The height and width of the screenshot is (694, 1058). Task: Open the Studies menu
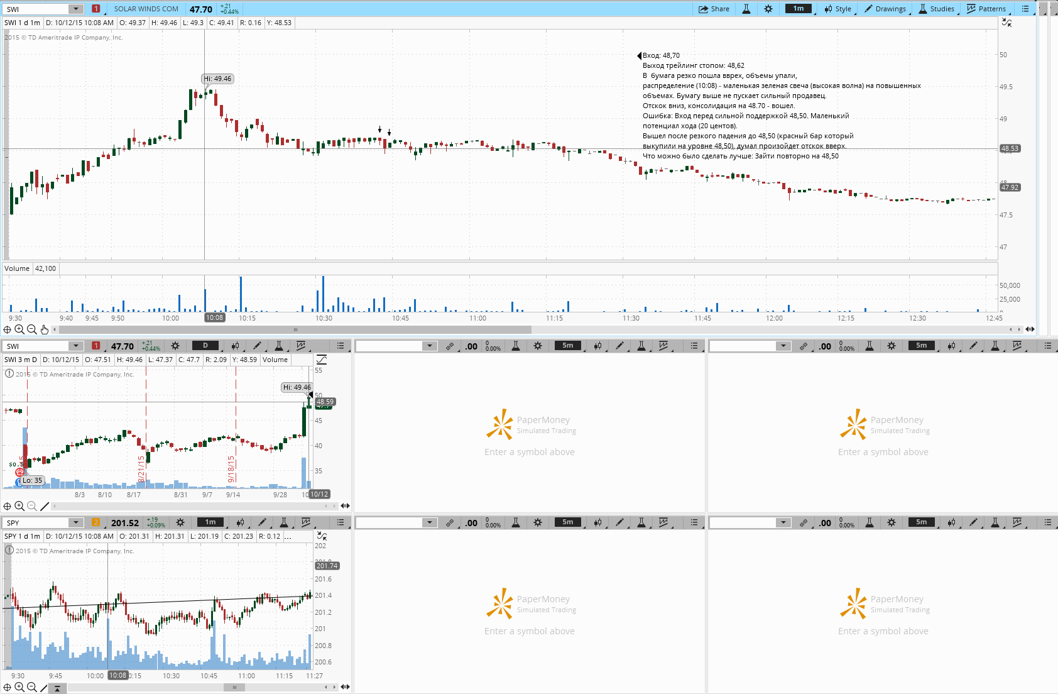936,9
